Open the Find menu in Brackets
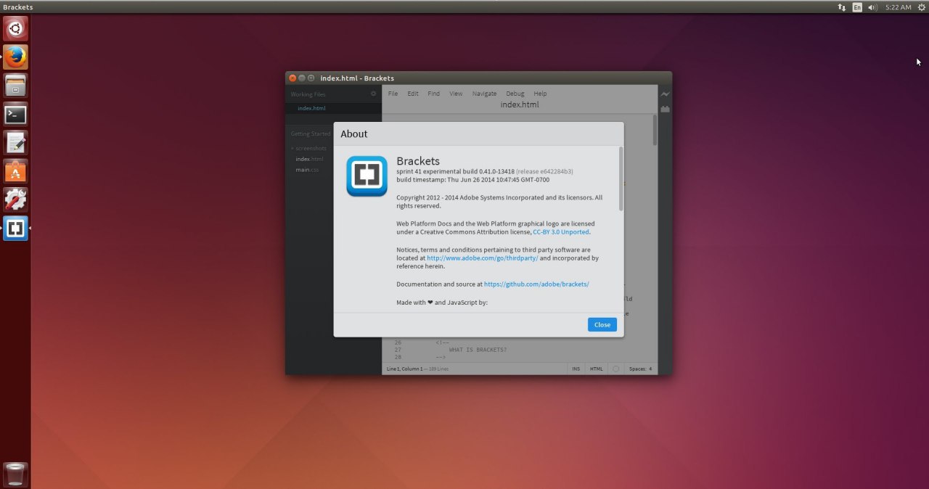 pos(433,94)
